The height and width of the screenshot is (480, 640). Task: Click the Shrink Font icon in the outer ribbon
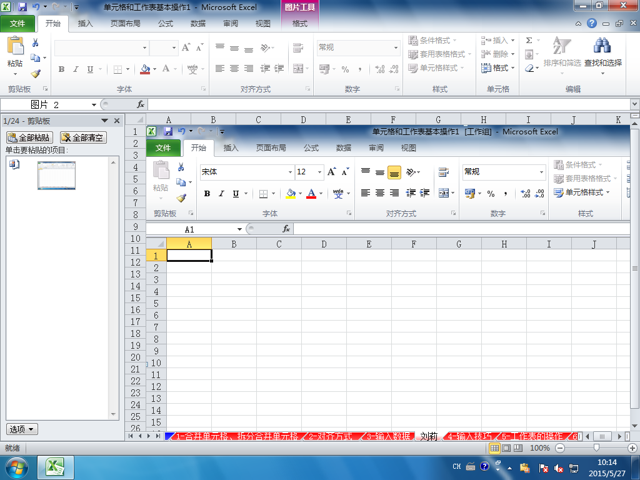point(199,47)
